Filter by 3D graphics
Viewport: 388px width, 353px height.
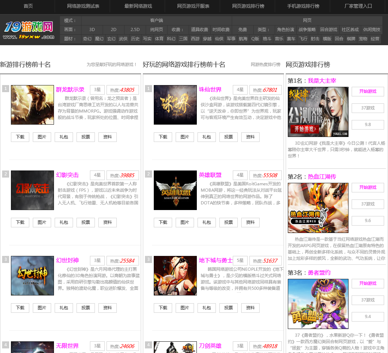(92, 30)
